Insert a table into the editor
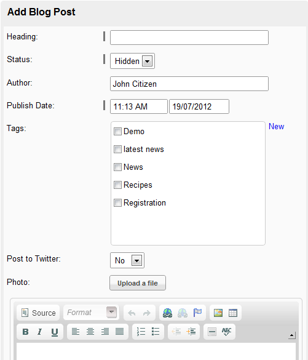This screenshot has height=360, width=308. click(x=233, y=313)
